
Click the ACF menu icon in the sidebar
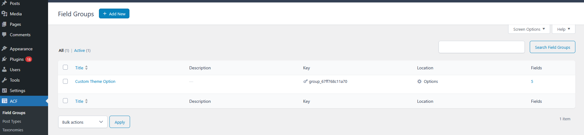coord(4,101)
